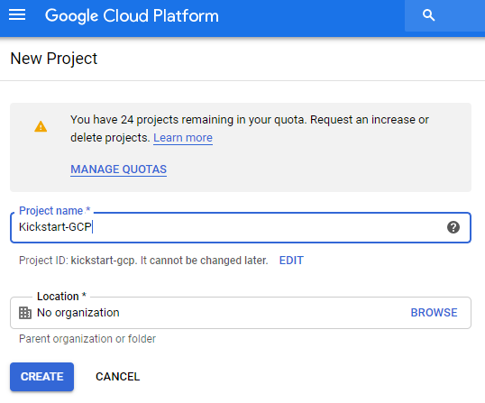The image size is (485, 403).
Task: Click the New Project page heading
Action: (54, 59)
